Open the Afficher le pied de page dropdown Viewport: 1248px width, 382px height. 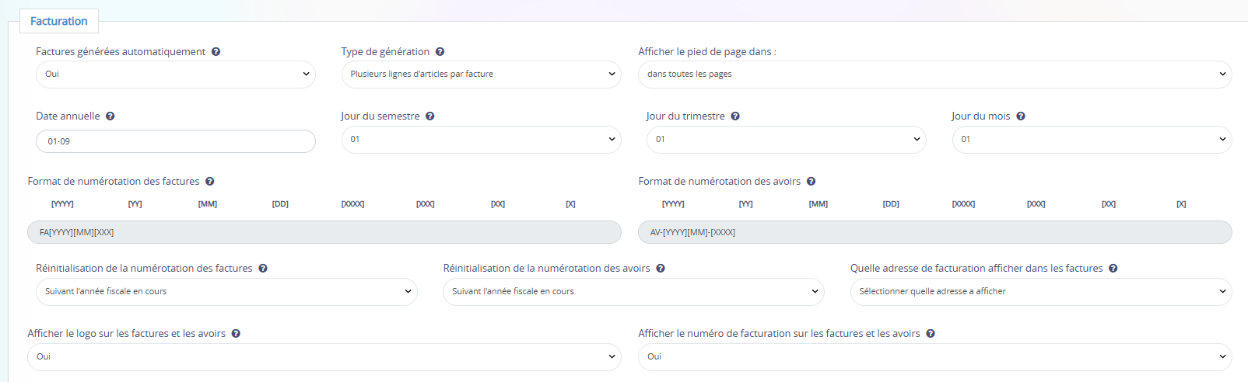point(935,75)
